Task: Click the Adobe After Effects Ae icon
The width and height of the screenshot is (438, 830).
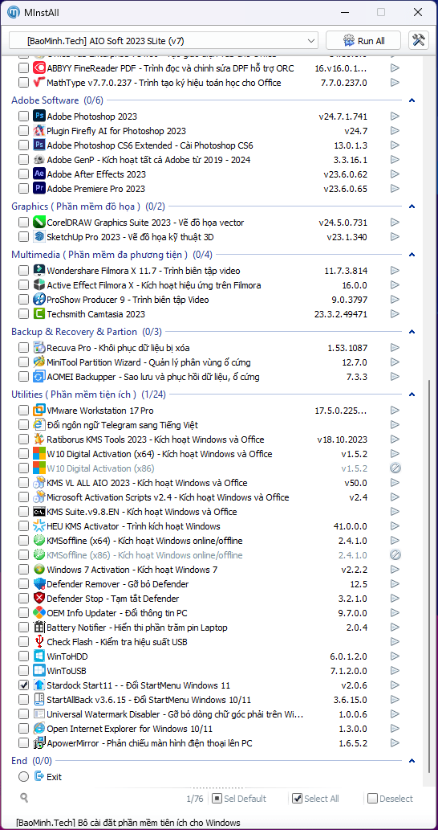Action: coord(39,174)
